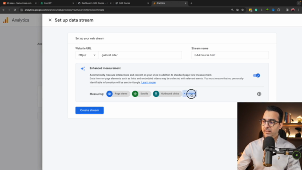Viewport: 302px width, 170px height.
Task: Open the tab search dropdown arrow
Action: coord(299,3)
